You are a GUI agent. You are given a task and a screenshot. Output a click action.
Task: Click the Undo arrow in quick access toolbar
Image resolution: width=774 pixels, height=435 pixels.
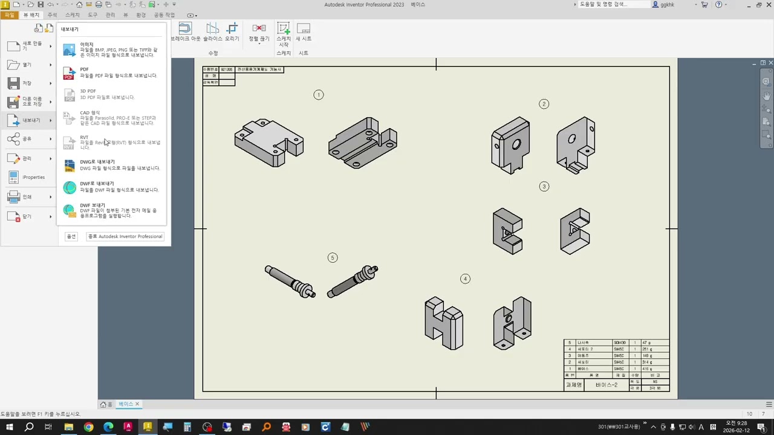50,5
